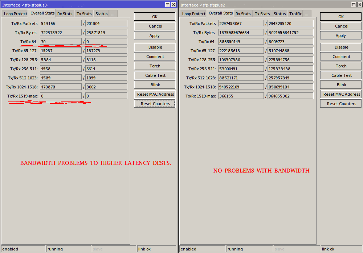The image size is (363, 253).
Task: Select Rx 1024-1518 field showing 3002
Action: point(106,87)
